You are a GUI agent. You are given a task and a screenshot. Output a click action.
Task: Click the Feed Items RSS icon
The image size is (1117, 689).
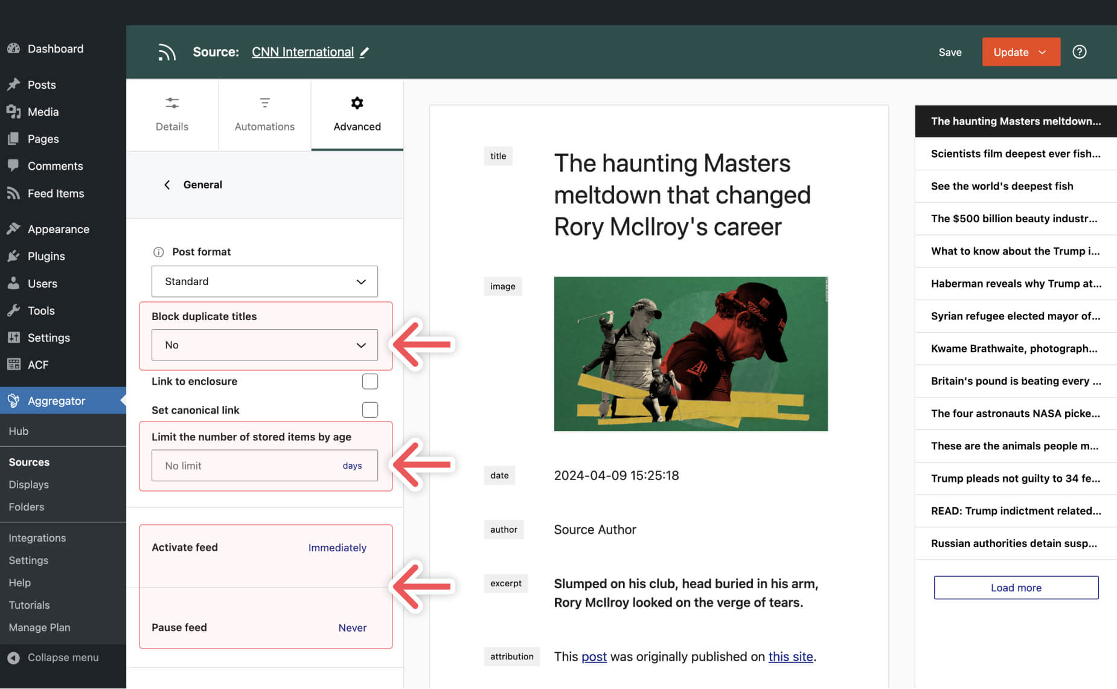pos(13,193)
